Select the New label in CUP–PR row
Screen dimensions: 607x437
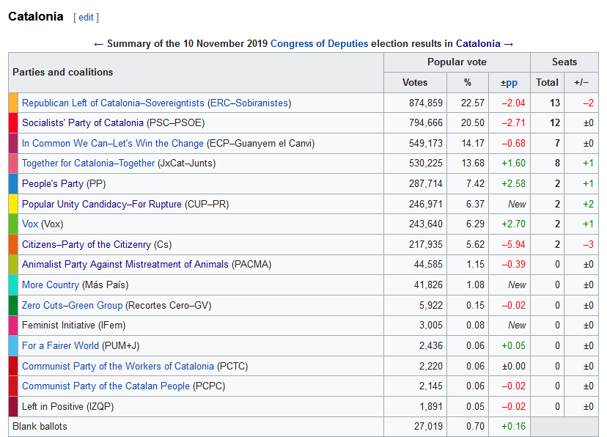[x=517, y=204]
